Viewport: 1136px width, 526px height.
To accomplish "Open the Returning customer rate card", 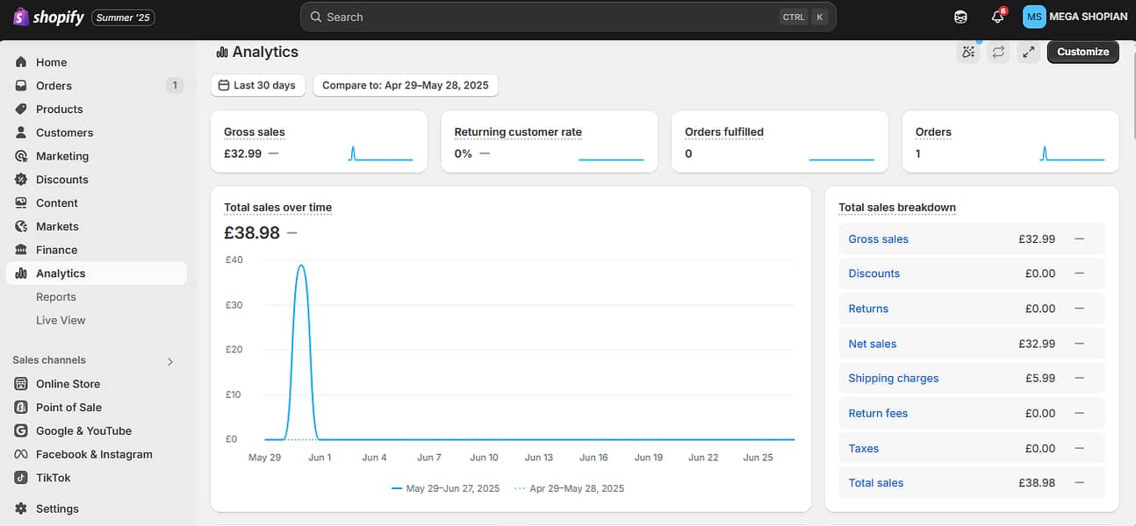I will (x=550, y=141).
